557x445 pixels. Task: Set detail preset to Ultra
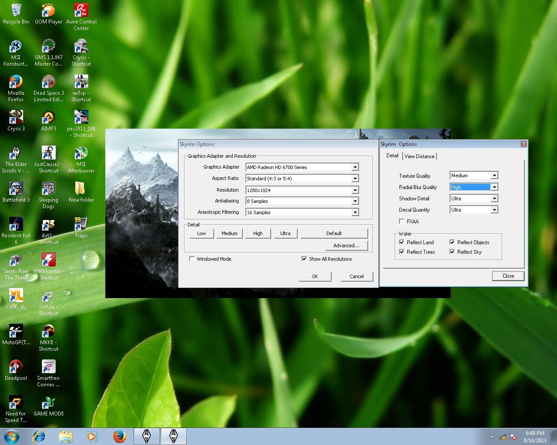(x=285, y=233)
